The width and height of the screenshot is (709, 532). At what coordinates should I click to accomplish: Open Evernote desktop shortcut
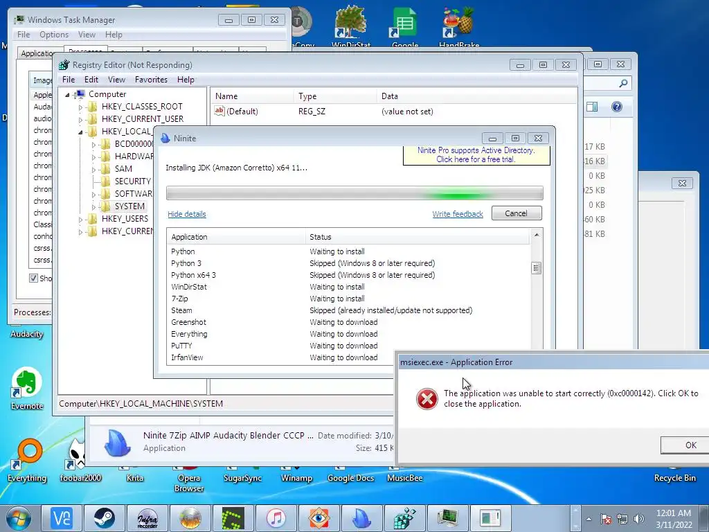click(x=27, y=388)
